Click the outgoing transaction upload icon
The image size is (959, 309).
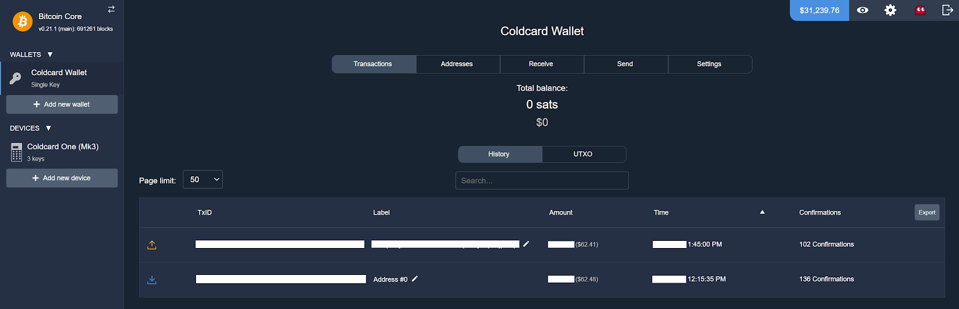point(152,244)
